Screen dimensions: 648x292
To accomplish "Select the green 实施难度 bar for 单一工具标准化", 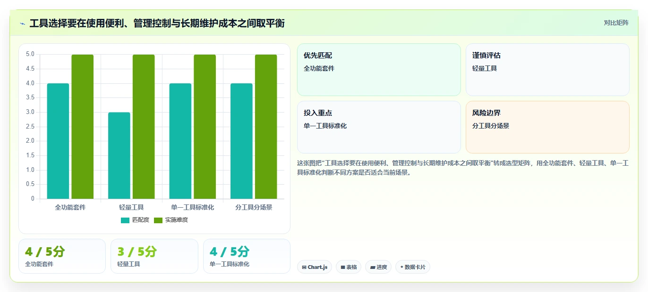I will coord(205,127).
